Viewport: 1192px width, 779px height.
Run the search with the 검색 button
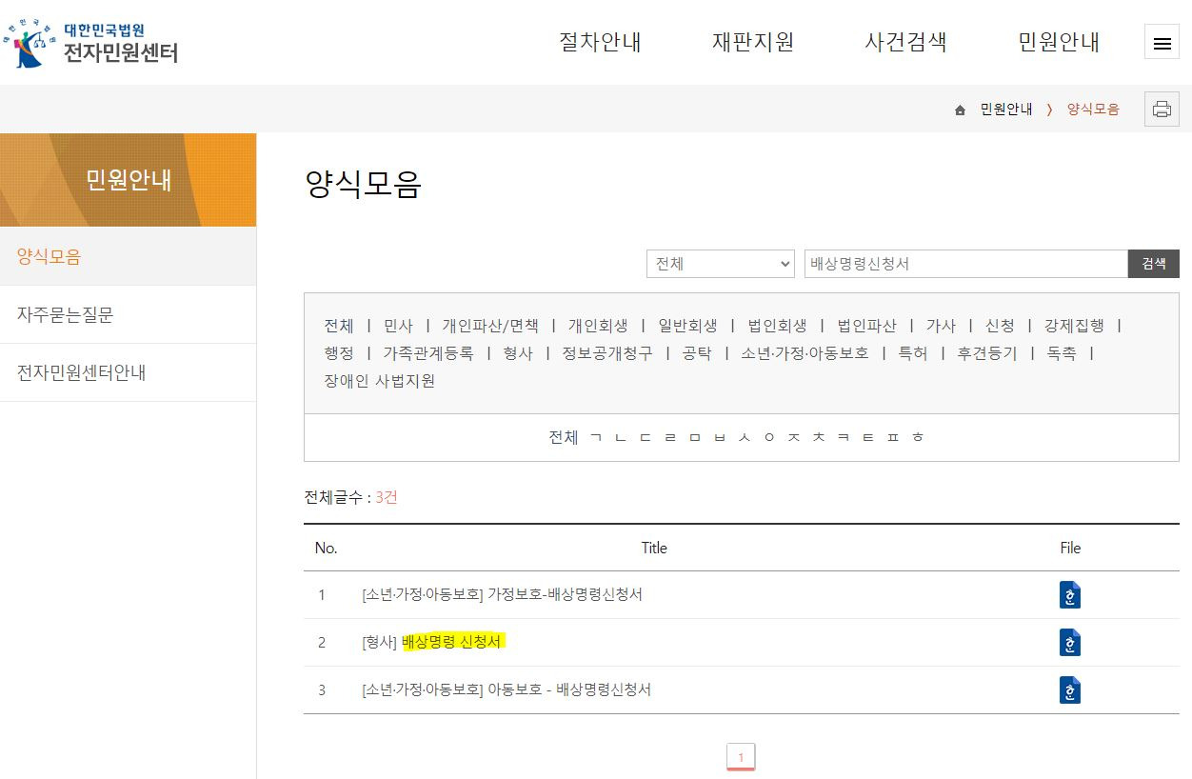click(1153, 264)
